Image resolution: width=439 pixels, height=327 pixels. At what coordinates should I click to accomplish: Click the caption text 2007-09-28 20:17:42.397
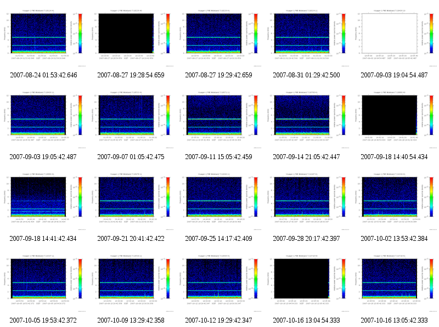pyautogui.click(x=306, y=239)
